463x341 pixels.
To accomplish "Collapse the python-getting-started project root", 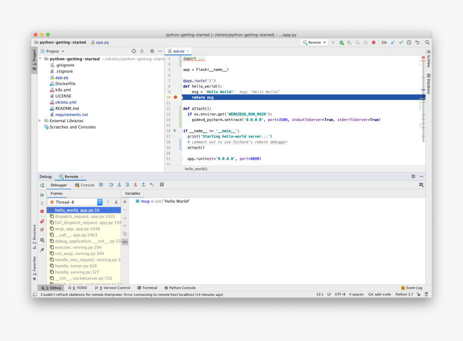I will pos(40,59).
